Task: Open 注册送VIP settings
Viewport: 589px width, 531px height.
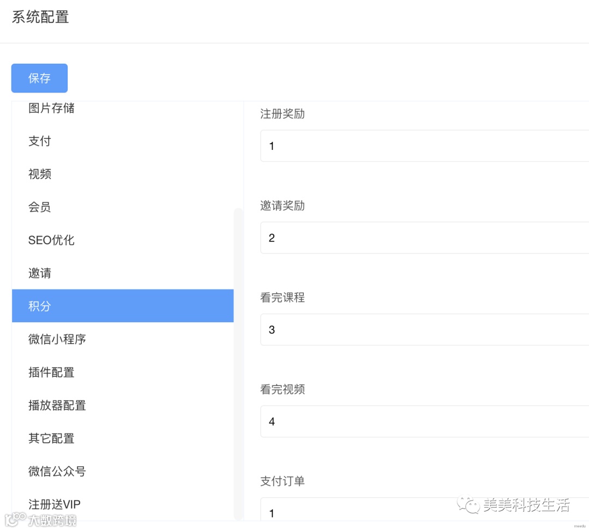Action: (x=55, y=504)
